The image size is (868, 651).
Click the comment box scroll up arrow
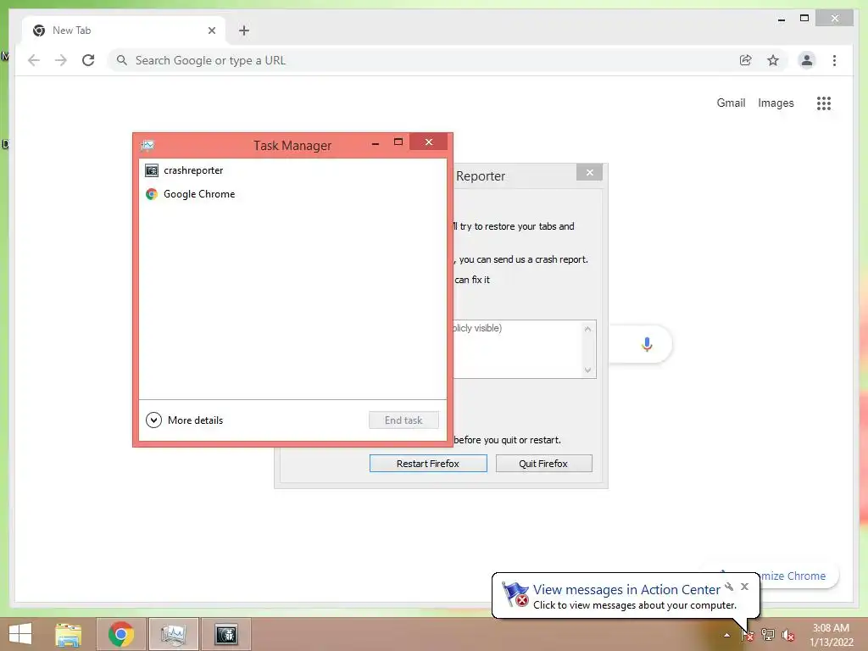pos(588,329)
